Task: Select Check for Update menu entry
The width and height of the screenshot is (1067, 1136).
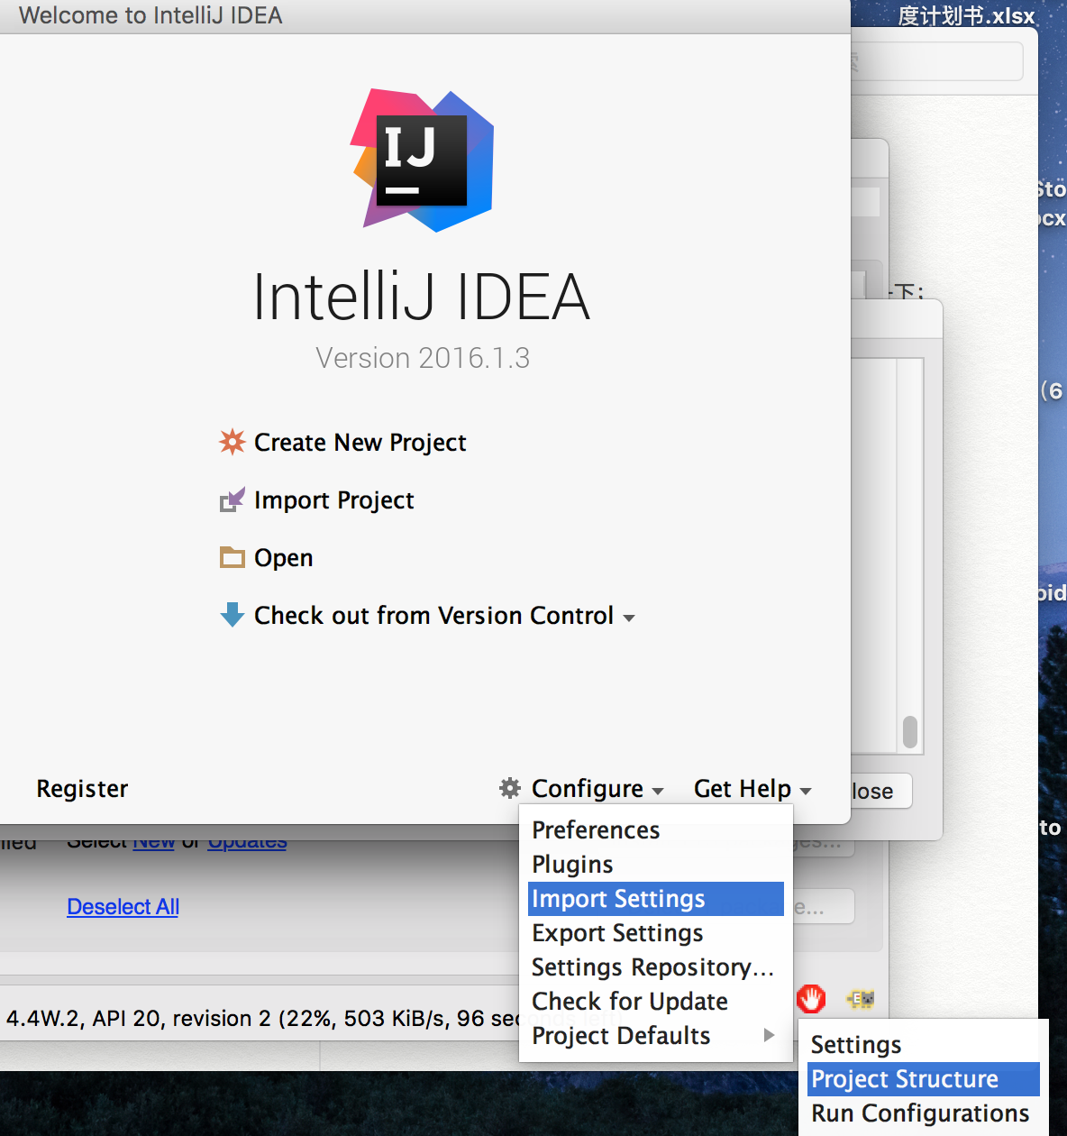Action: [x=656, y=1002]
